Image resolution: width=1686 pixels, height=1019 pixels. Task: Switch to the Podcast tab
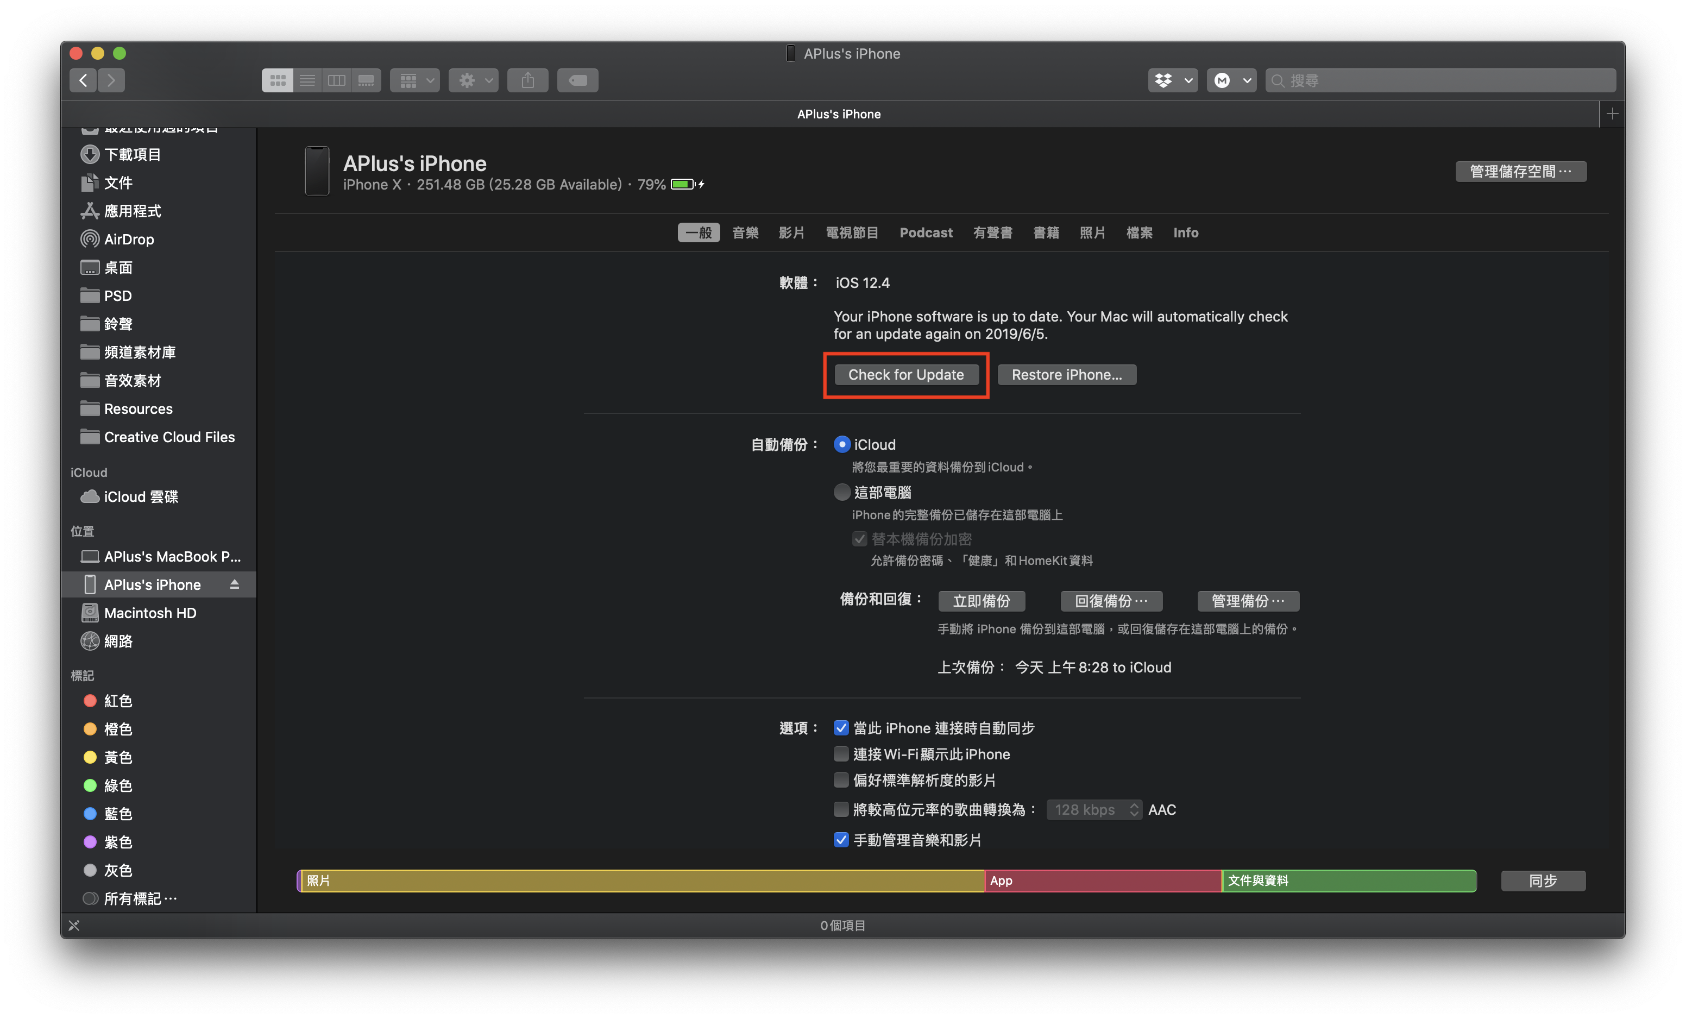pos(926,232)
